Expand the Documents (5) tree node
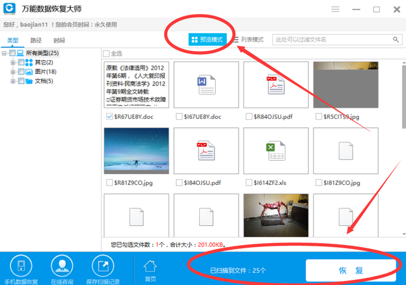406x285 pixels. pos(13,81)
